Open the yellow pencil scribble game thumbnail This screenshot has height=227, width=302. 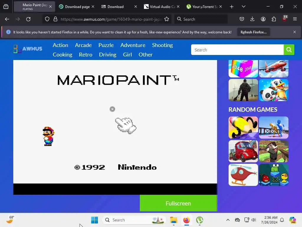[243, 127]
